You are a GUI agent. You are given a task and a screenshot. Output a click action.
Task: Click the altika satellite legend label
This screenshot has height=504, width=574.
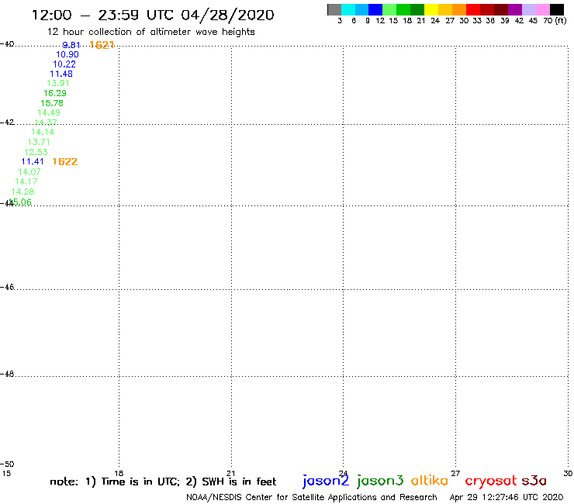click(x=430, y=481)
